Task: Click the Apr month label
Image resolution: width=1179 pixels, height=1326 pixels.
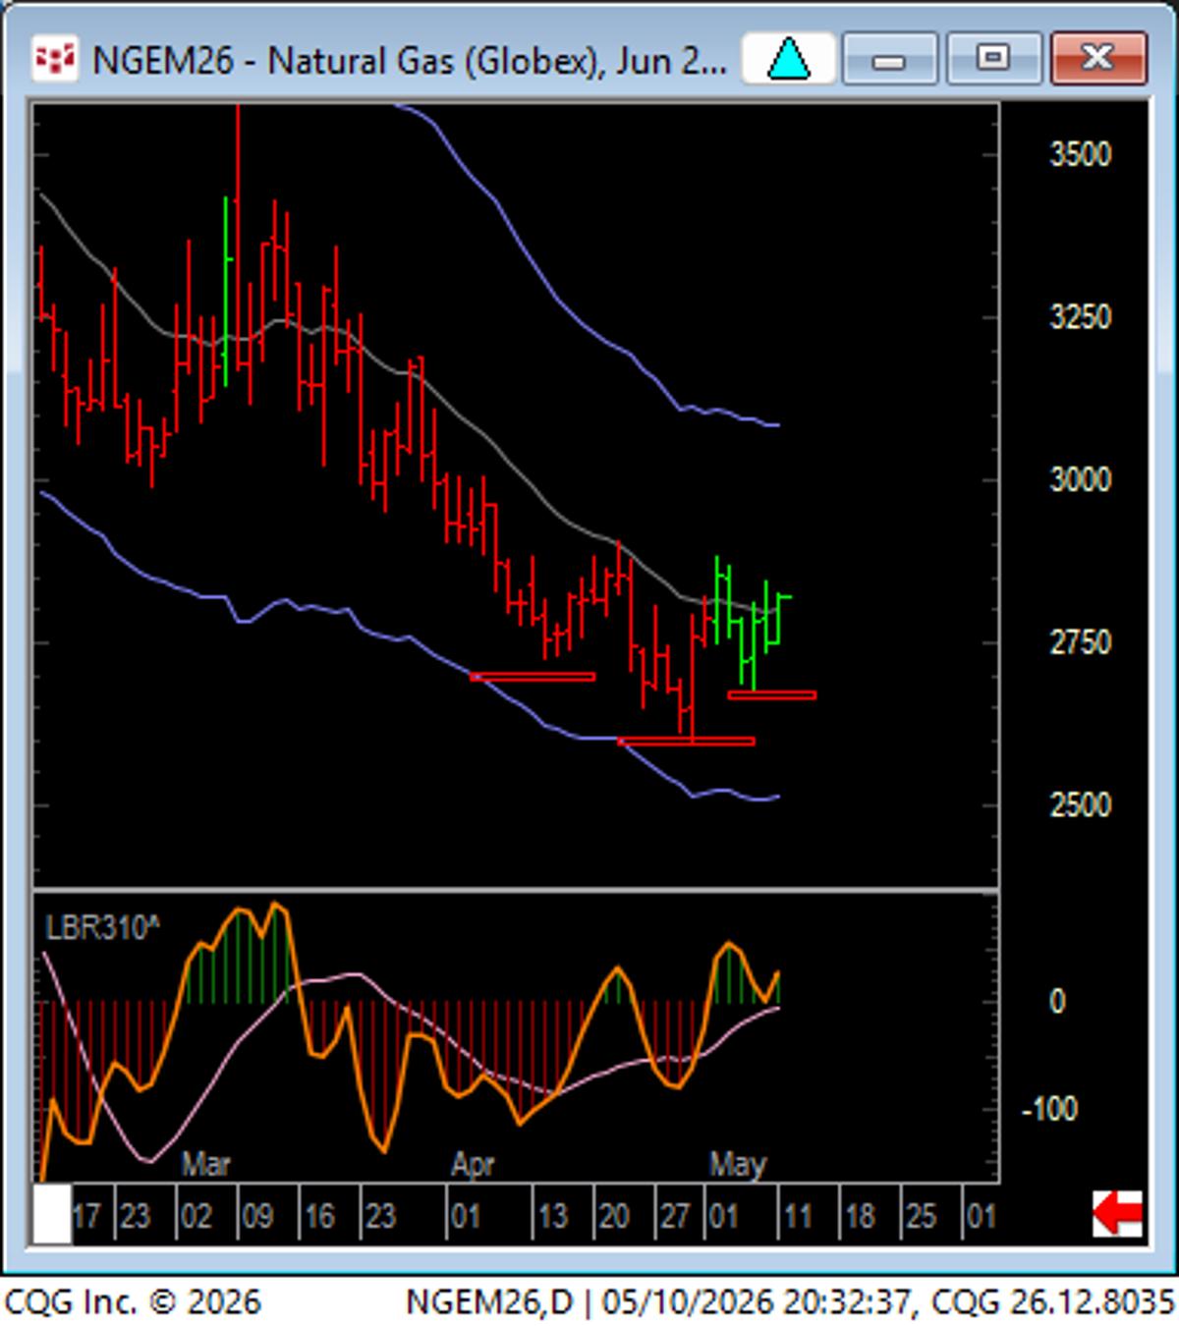Action: click(473, 1165)
